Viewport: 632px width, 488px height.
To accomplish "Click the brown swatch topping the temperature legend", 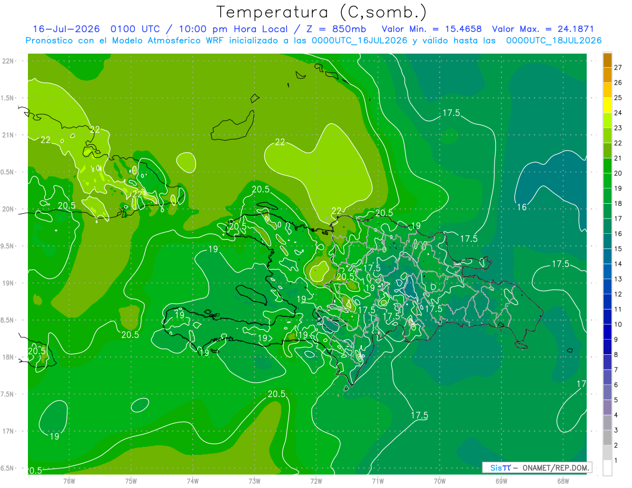I will click(x=607, y=60).
